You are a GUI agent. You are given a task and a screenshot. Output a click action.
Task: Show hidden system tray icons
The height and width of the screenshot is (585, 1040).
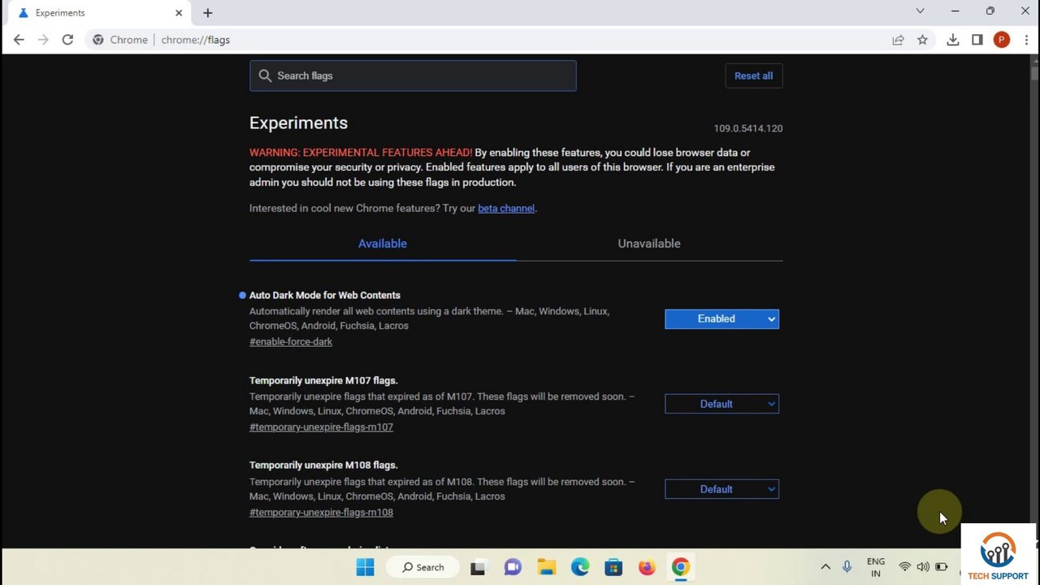pyautogui.click(x=825, y=567)
